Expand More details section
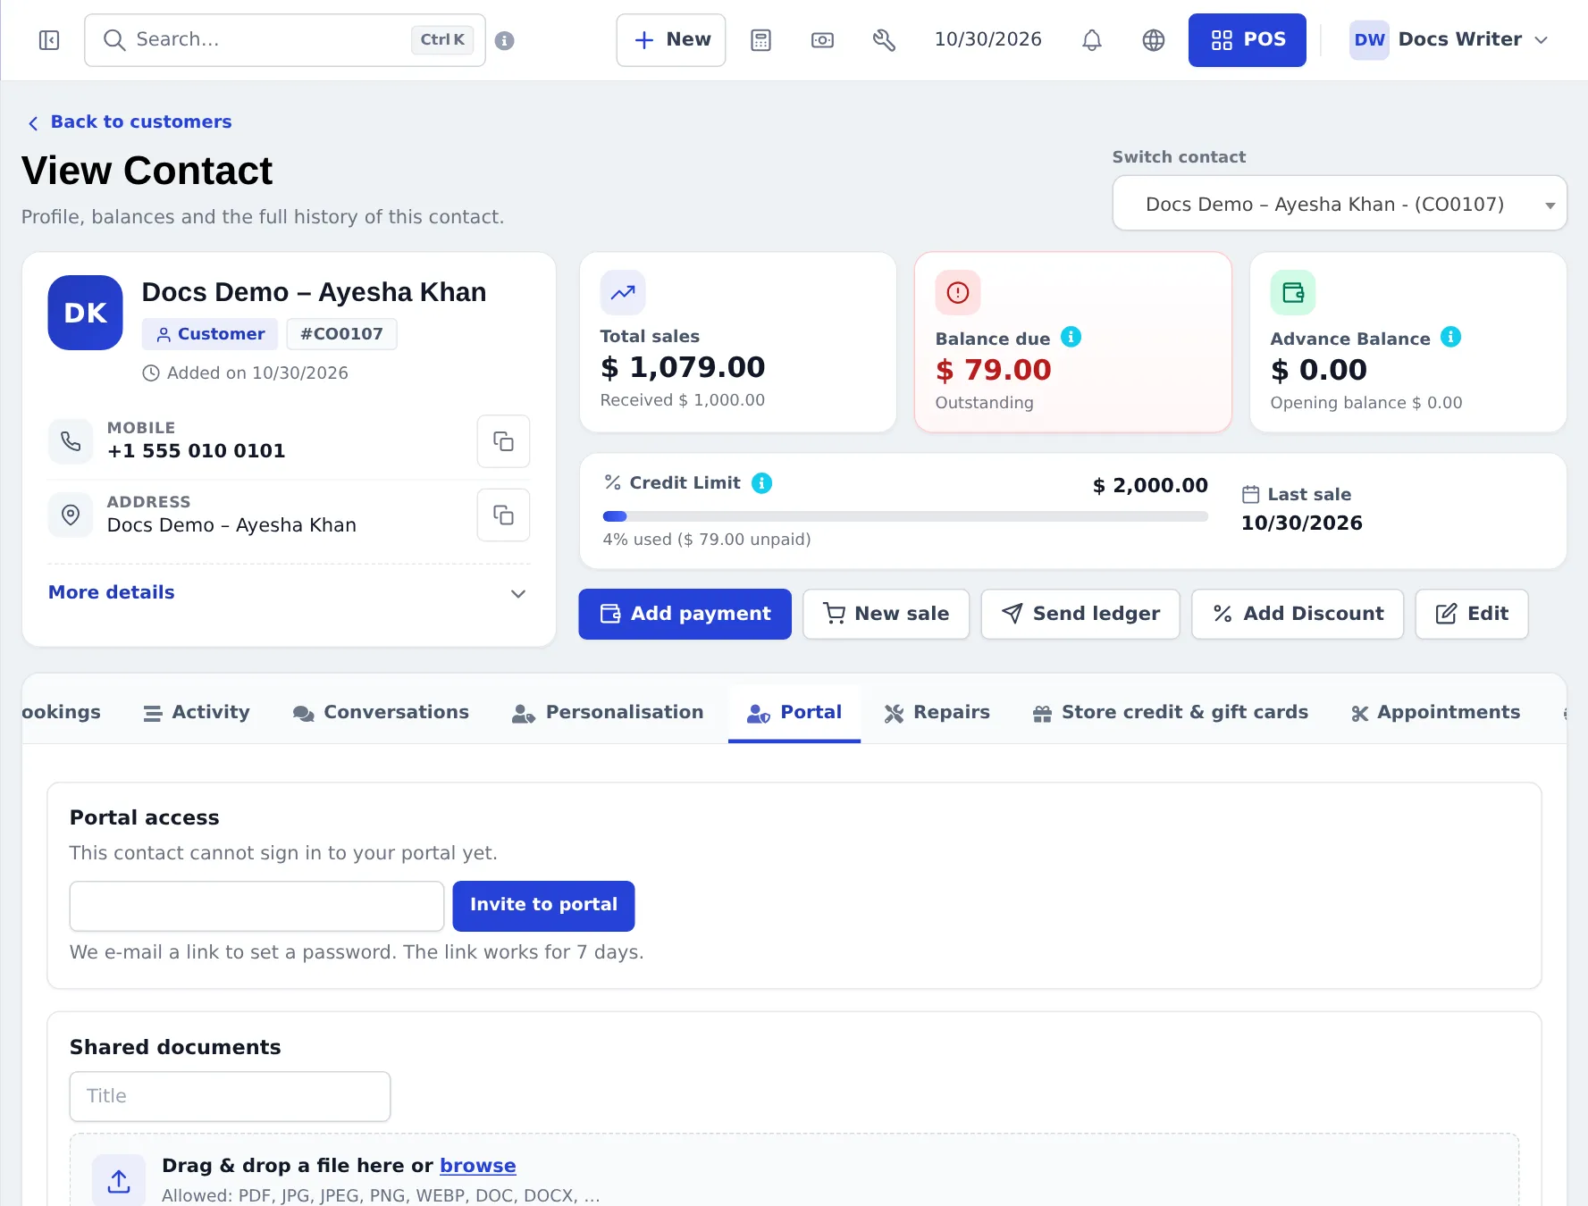 (288, 593)
